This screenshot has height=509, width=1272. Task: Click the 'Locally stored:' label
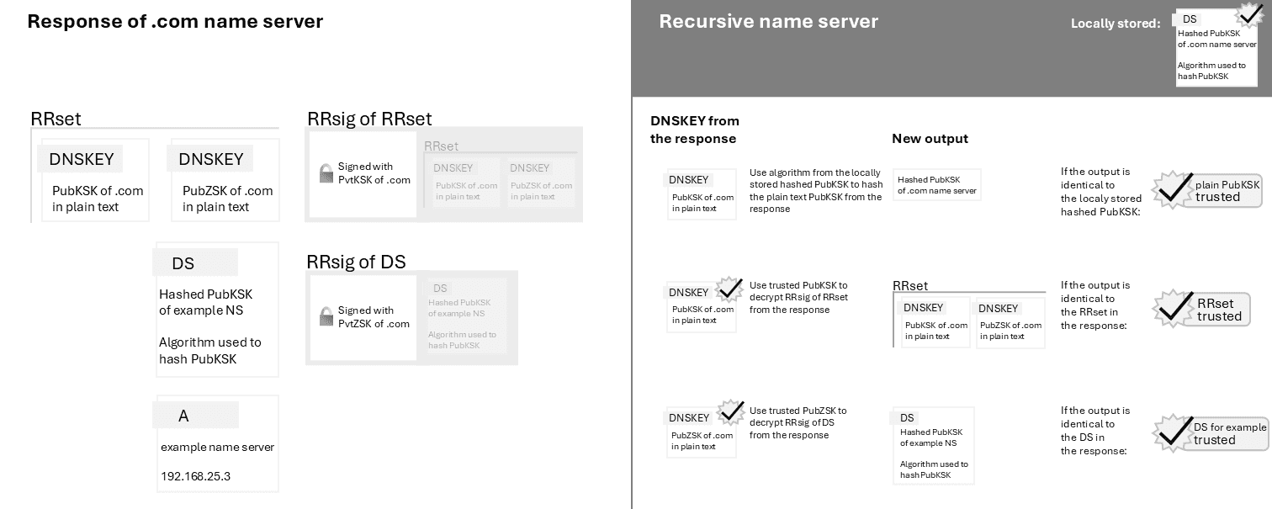point(1115,24)
